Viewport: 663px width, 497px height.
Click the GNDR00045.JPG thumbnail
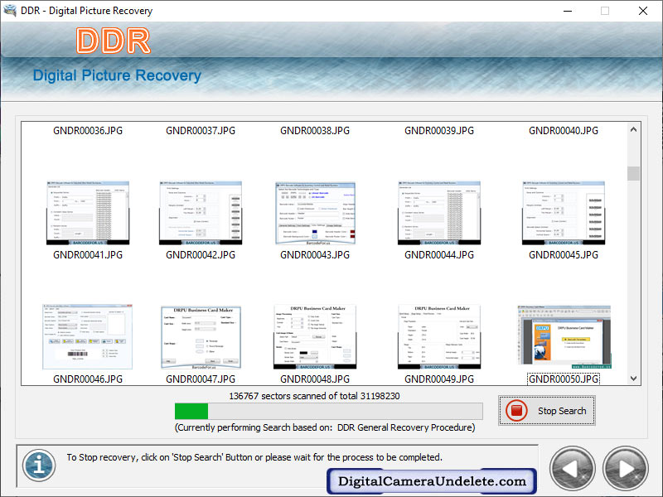[563, 211]
